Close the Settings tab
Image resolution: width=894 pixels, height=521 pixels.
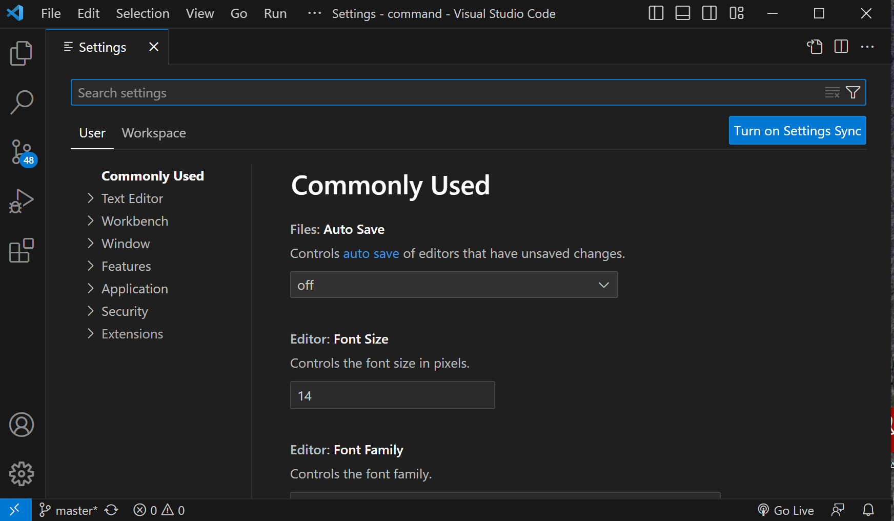coord(153,47)
